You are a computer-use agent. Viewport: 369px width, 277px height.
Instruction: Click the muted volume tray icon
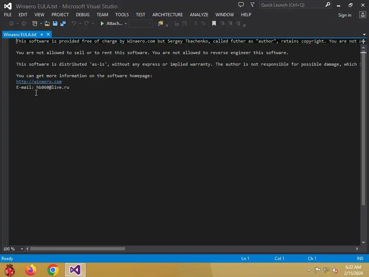tap(335, 270)
